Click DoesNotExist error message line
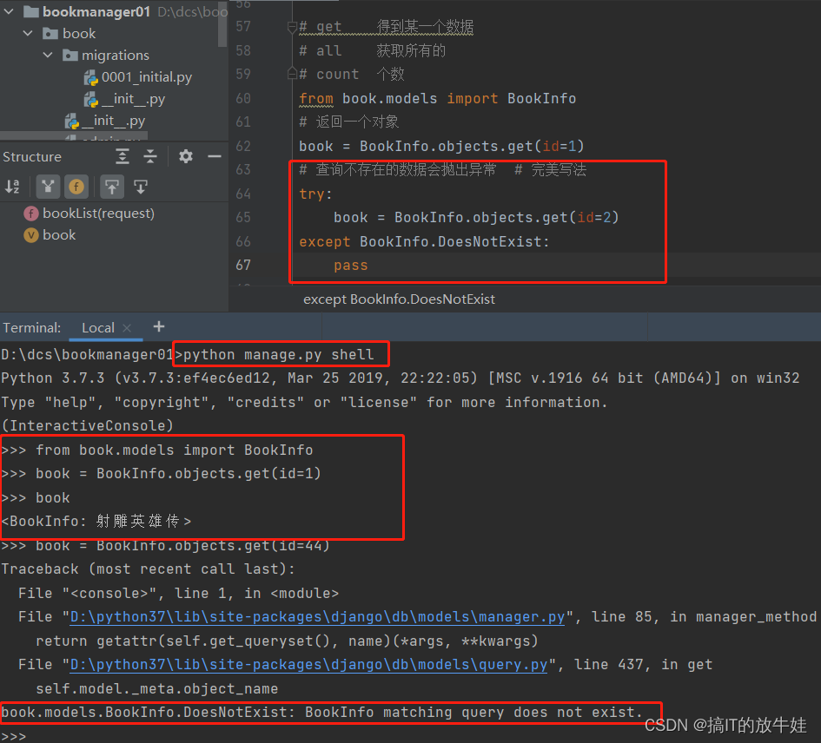Image resolution: width=821 pixels, height=743 pixels. click(321, 713)
